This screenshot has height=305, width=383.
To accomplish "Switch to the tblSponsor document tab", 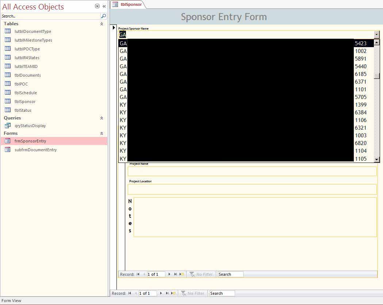I will [128, 4].
